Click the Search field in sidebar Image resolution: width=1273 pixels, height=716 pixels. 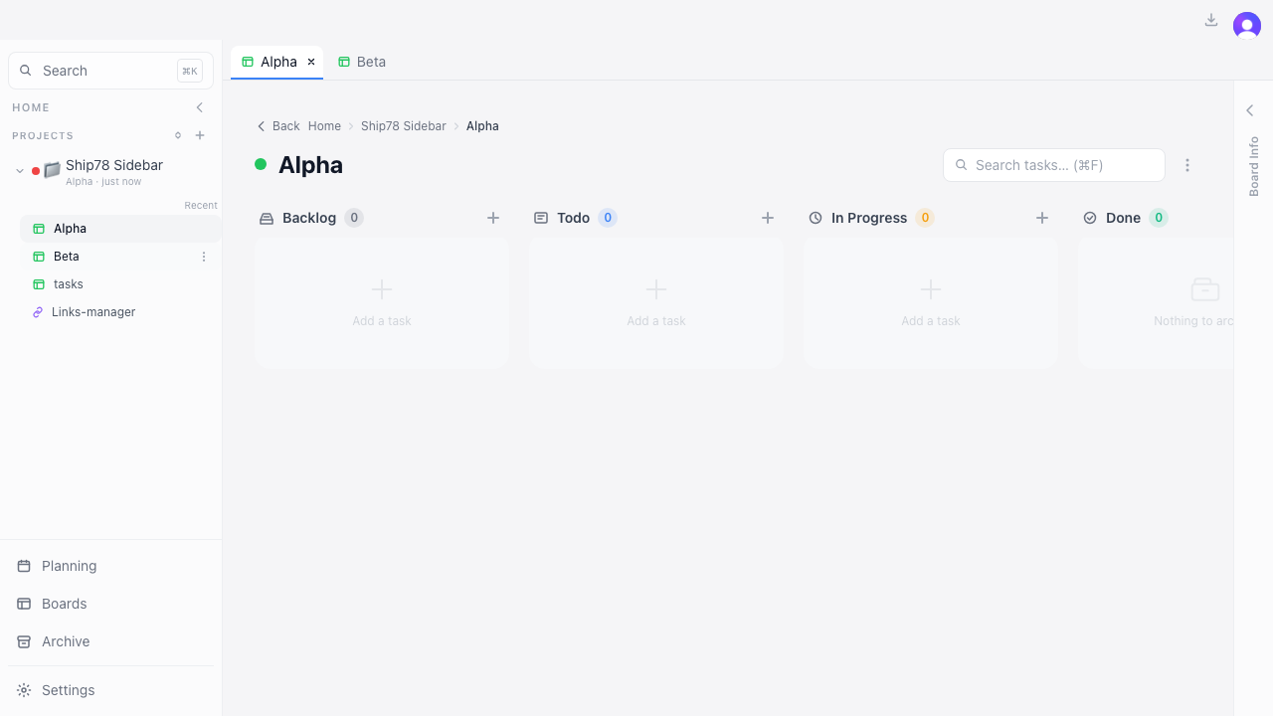tap(110, 71)
